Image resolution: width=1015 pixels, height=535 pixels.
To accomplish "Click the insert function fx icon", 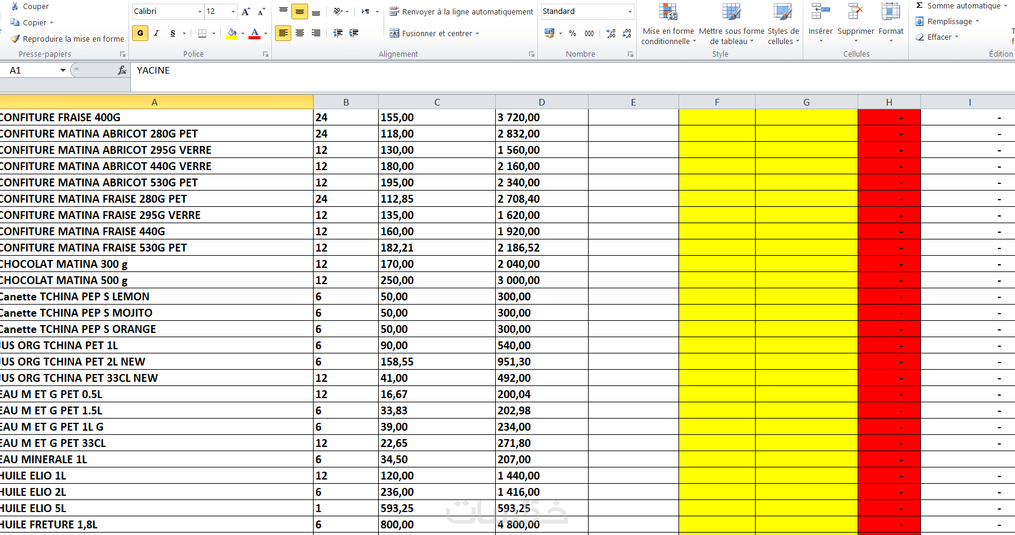I will pyautogui.click(x=122, y=71).
